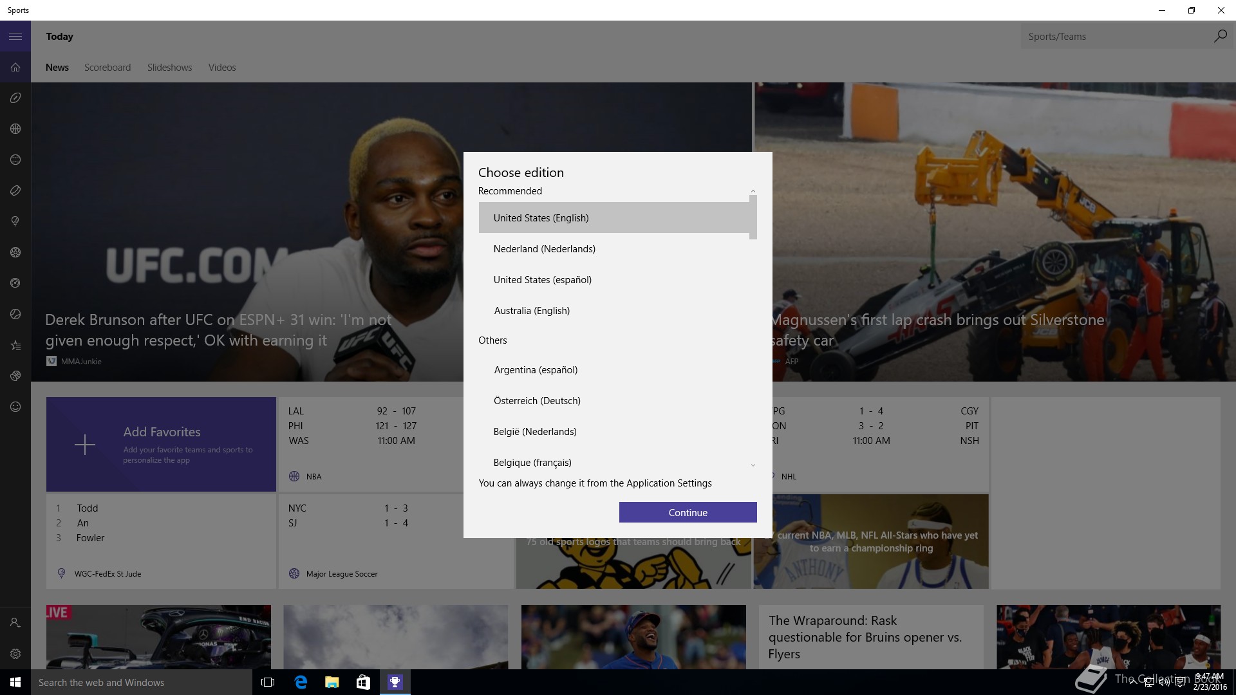This screenshot has height=695, width=1236.
Task: Click the edition list scroll-down arrow
Action: (x=753, y=465)
